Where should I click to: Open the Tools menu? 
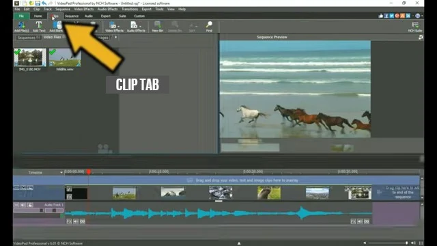click(159, 9)
